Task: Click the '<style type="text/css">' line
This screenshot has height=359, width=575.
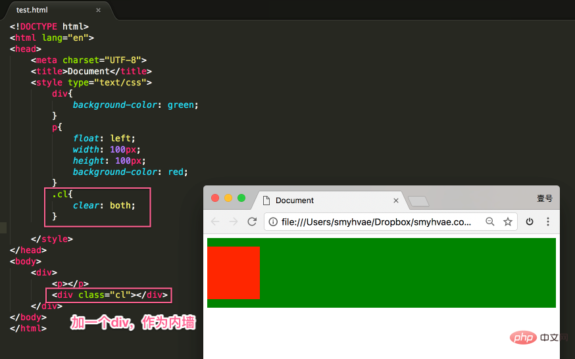Action: (91, 82)
